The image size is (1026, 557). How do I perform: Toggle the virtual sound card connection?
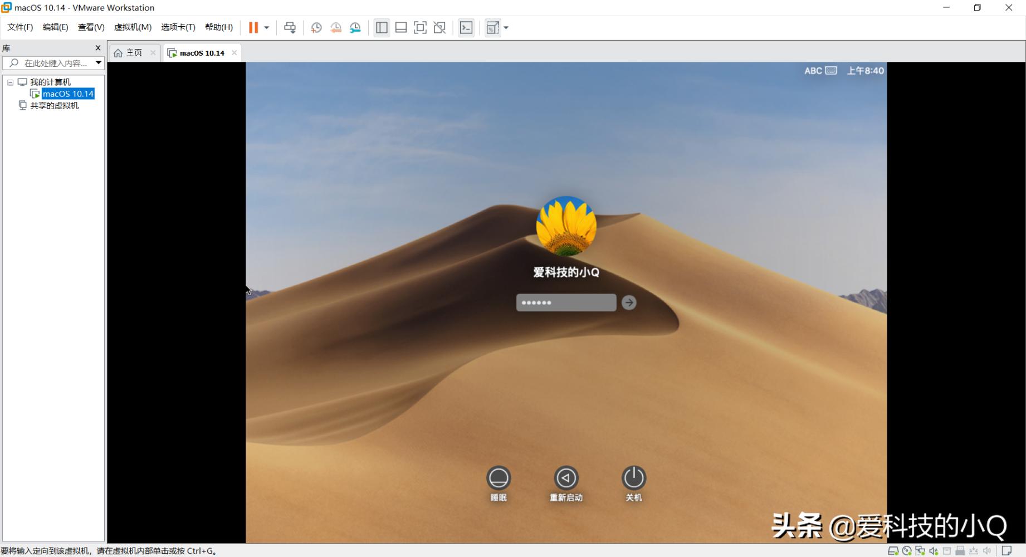(x=934, y=550)
